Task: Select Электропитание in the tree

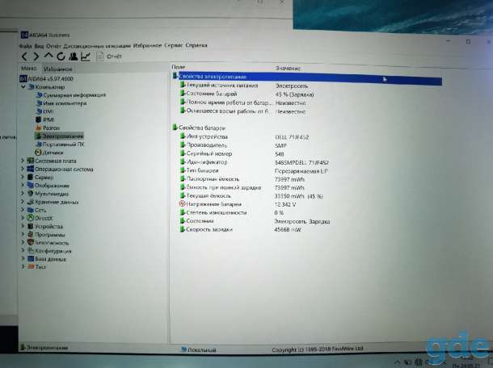Action: (59, 136)
